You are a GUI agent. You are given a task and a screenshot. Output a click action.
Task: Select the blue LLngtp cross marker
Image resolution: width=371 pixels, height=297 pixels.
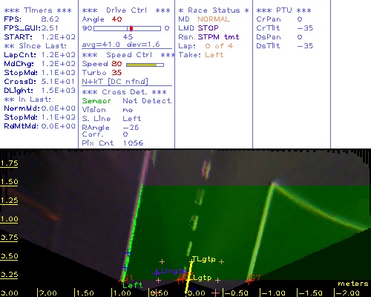click(x=156, y=272)
